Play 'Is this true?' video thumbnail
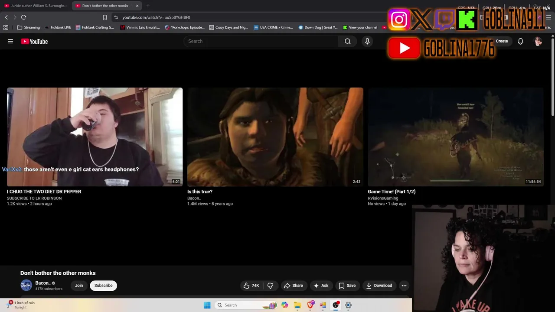This screenshot has height=312, width=555. [x=275, y=137]
